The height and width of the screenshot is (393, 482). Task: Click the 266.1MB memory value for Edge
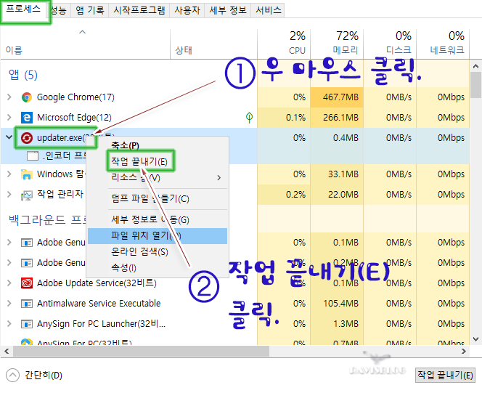340,118
